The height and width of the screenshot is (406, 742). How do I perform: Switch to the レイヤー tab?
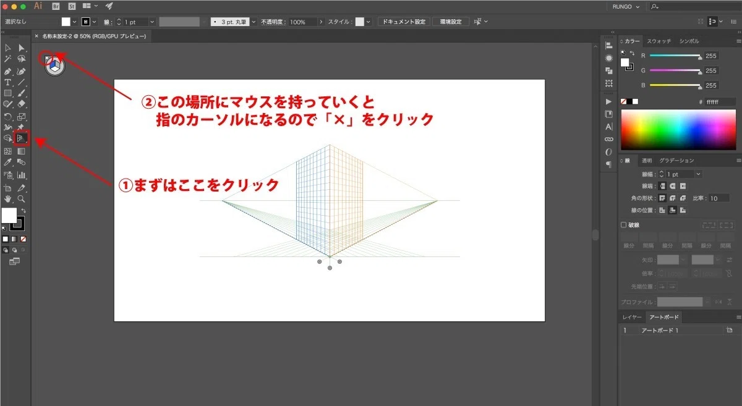pos(632,317)
